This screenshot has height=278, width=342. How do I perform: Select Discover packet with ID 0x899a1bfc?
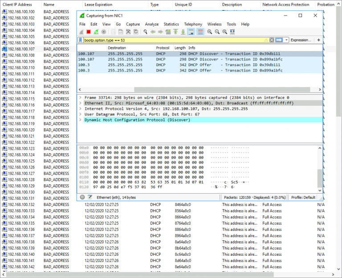coord(200,59)
